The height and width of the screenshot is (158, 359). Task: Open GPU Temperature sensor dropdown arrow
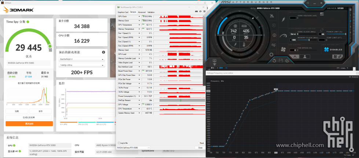tap(139, 25)
